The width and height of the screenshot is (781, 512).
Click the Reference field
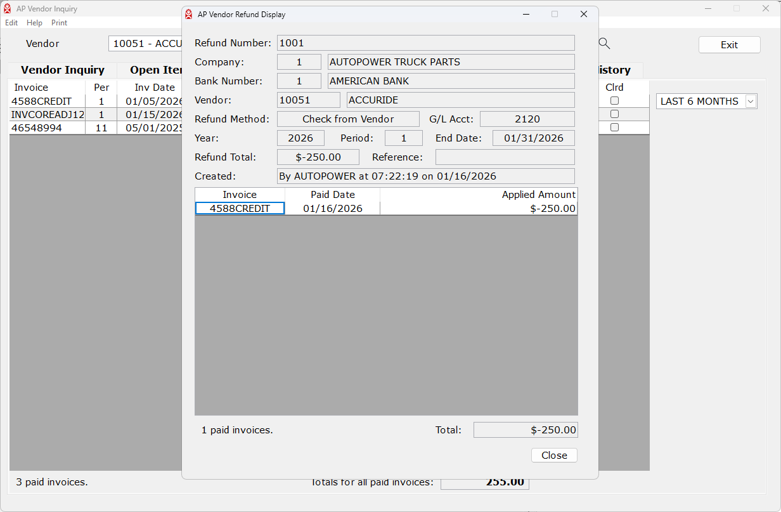505,157
